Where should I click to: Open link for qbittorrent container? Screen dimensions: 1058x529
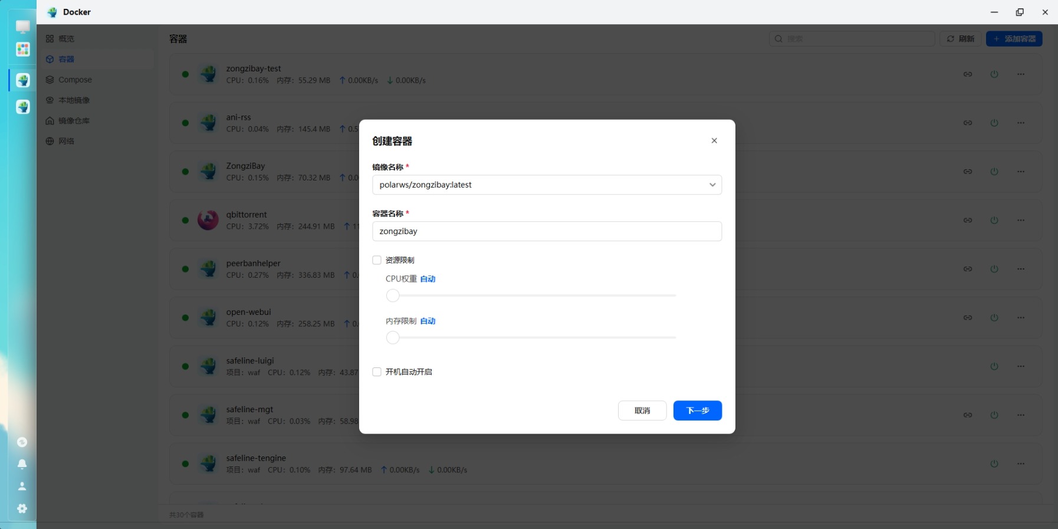point(968,220)
